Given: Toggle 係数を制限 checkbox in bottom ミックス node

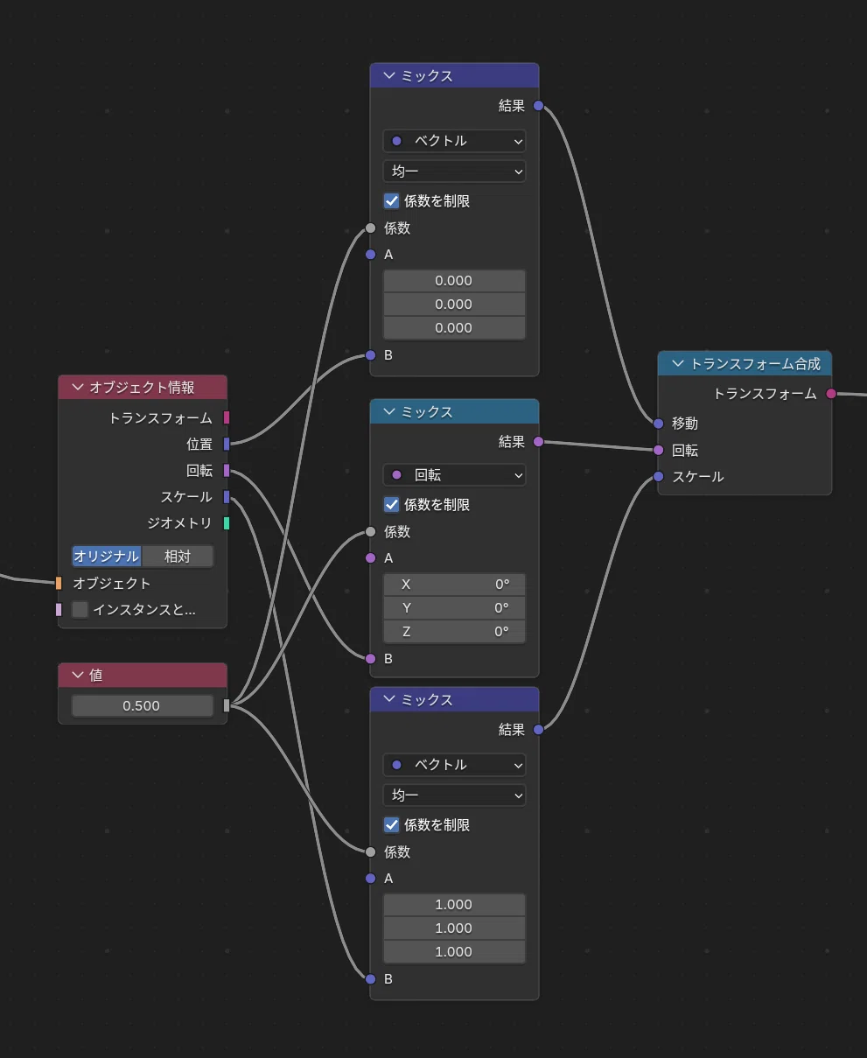Looking at the screenshot, I should (392, 825).
